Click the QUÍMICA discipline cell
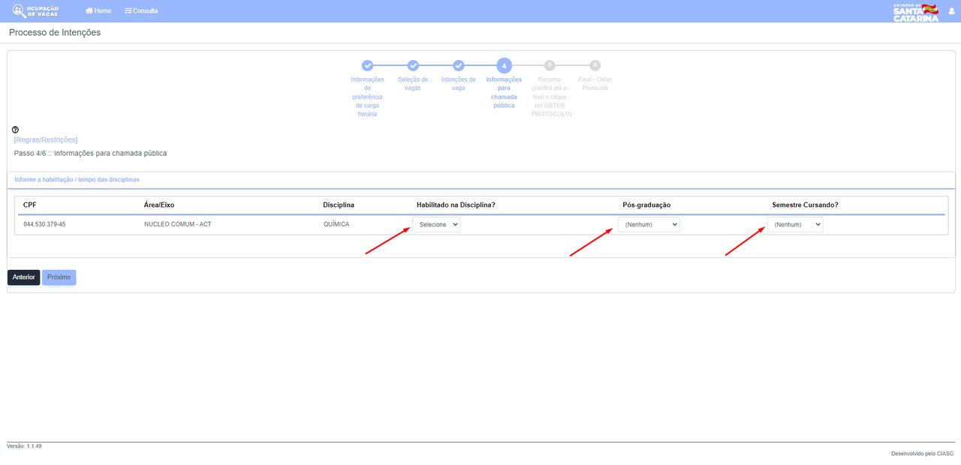 click(x=336, y=224)
